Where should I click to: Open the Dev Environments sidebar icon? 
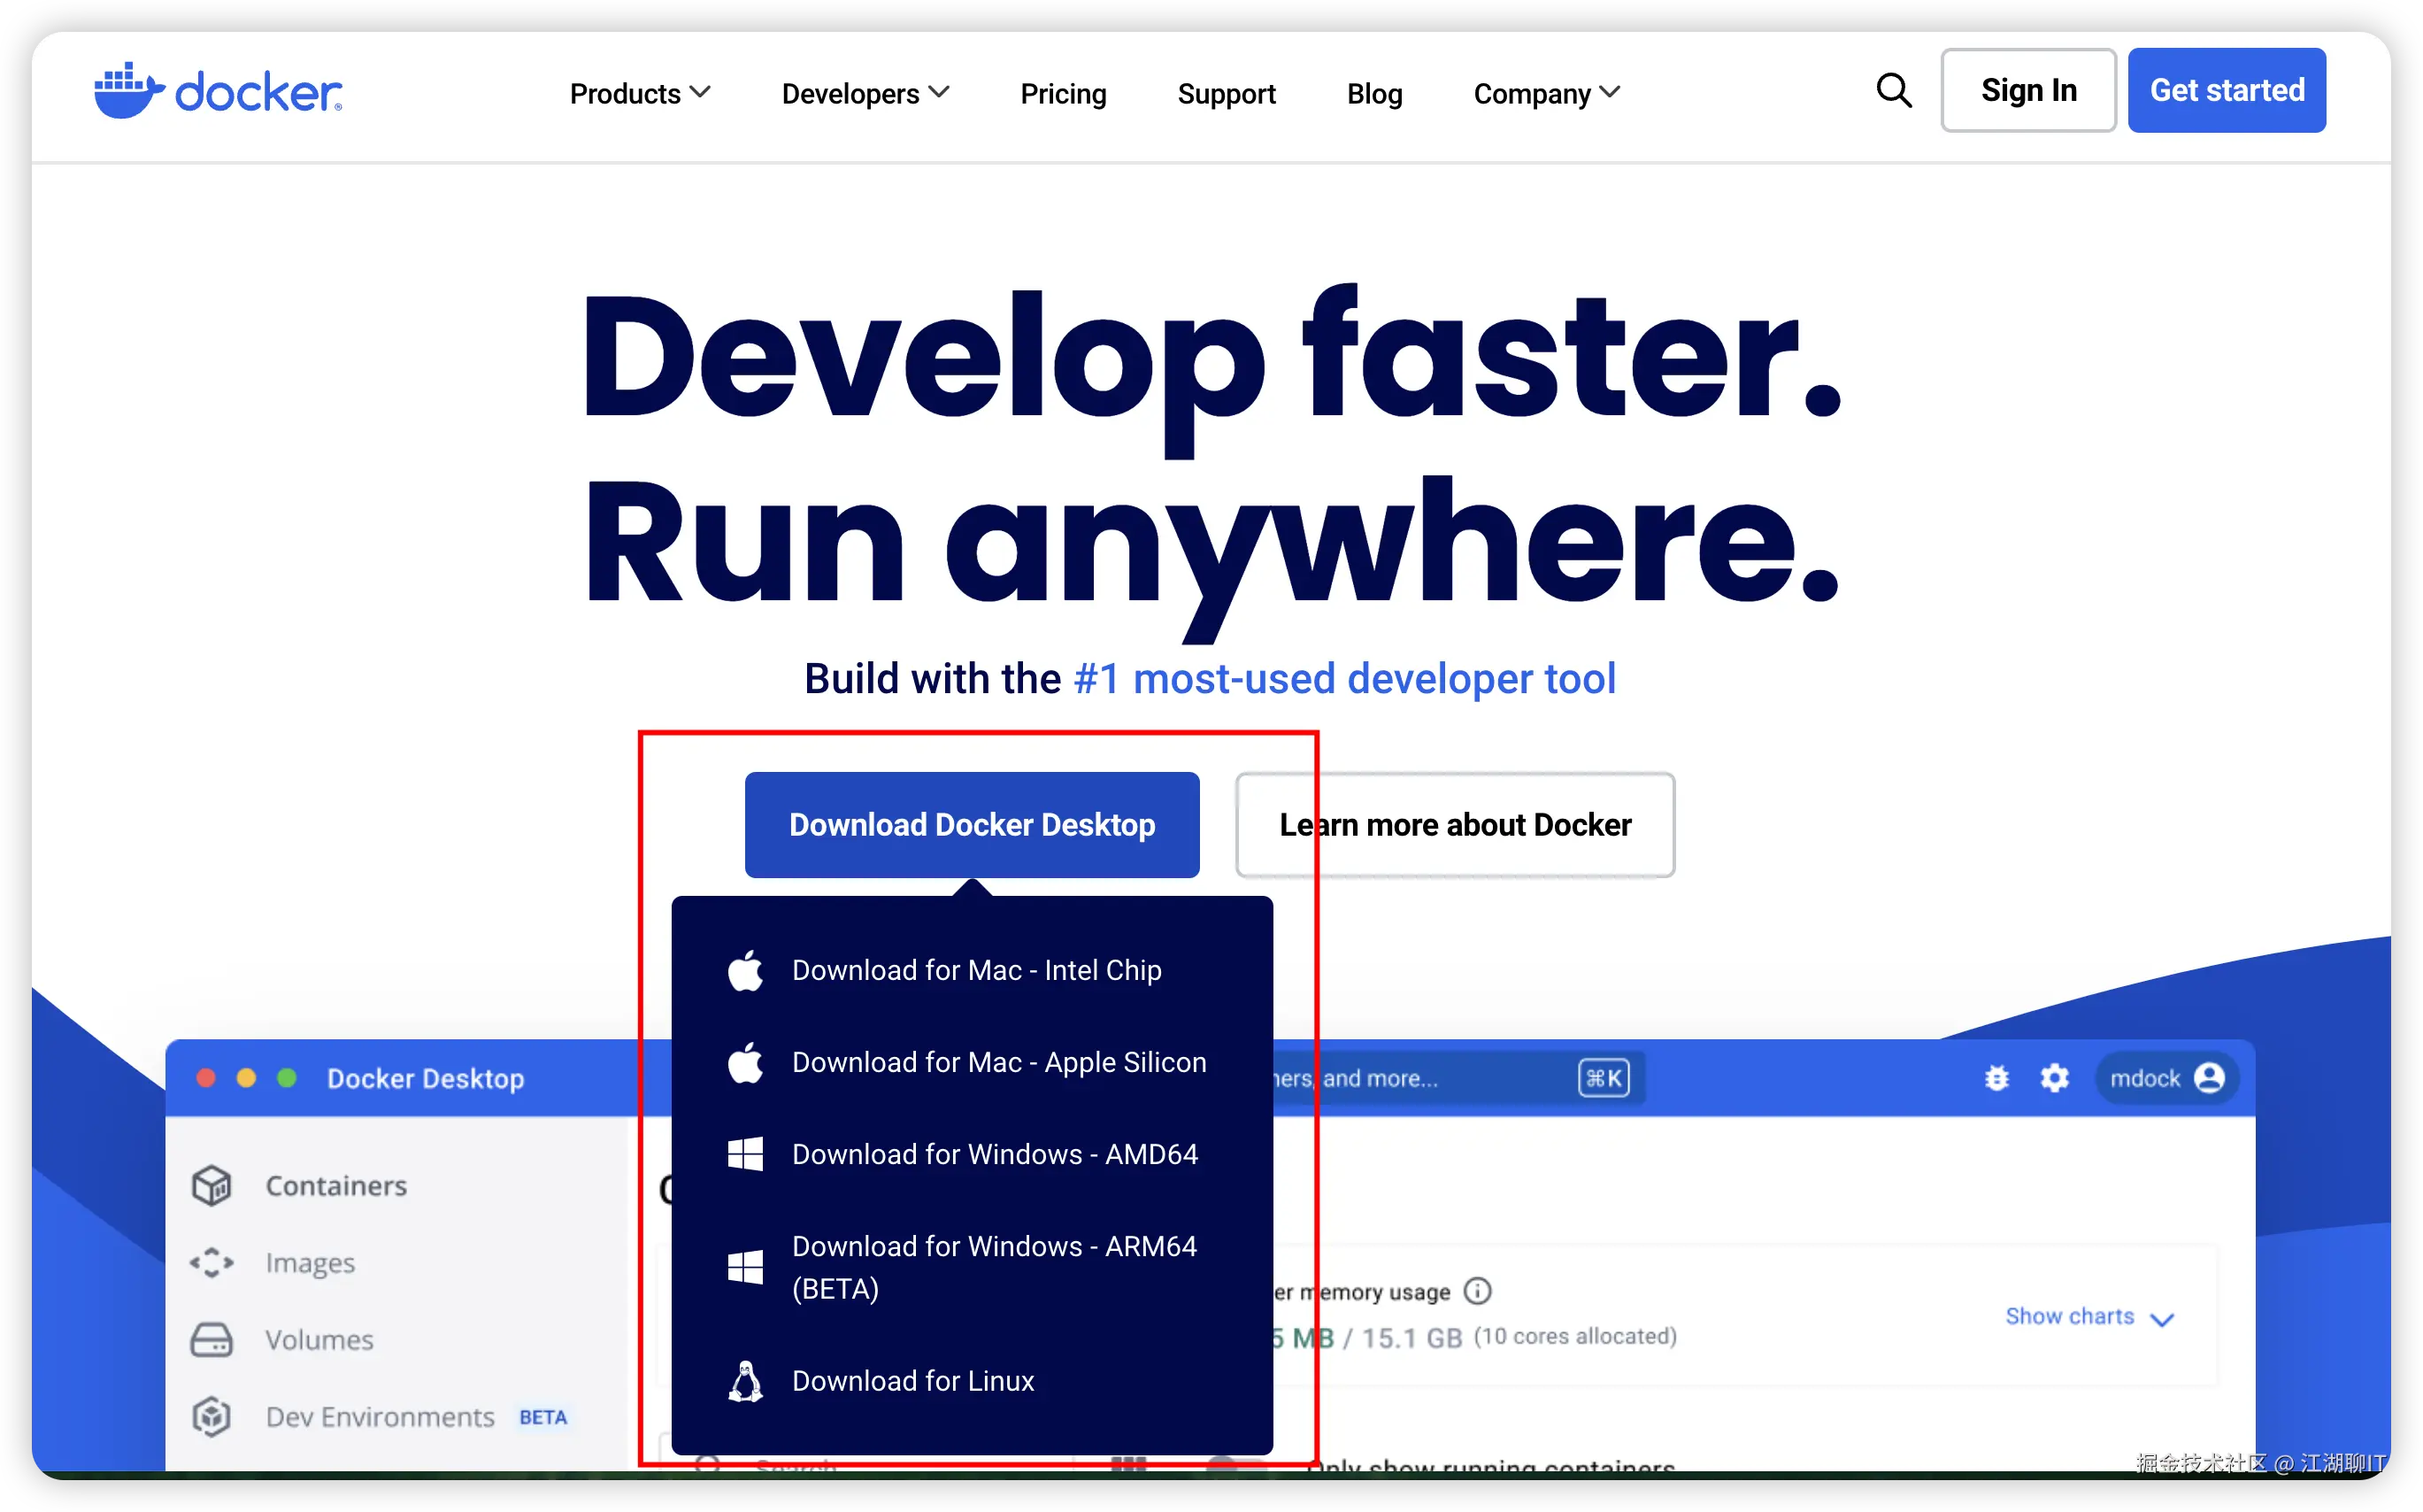pyautogui.click(x=212, y=1417)
